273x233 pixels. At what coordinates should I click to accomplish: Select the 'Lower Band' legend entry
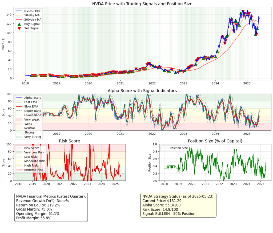(29, 115)
